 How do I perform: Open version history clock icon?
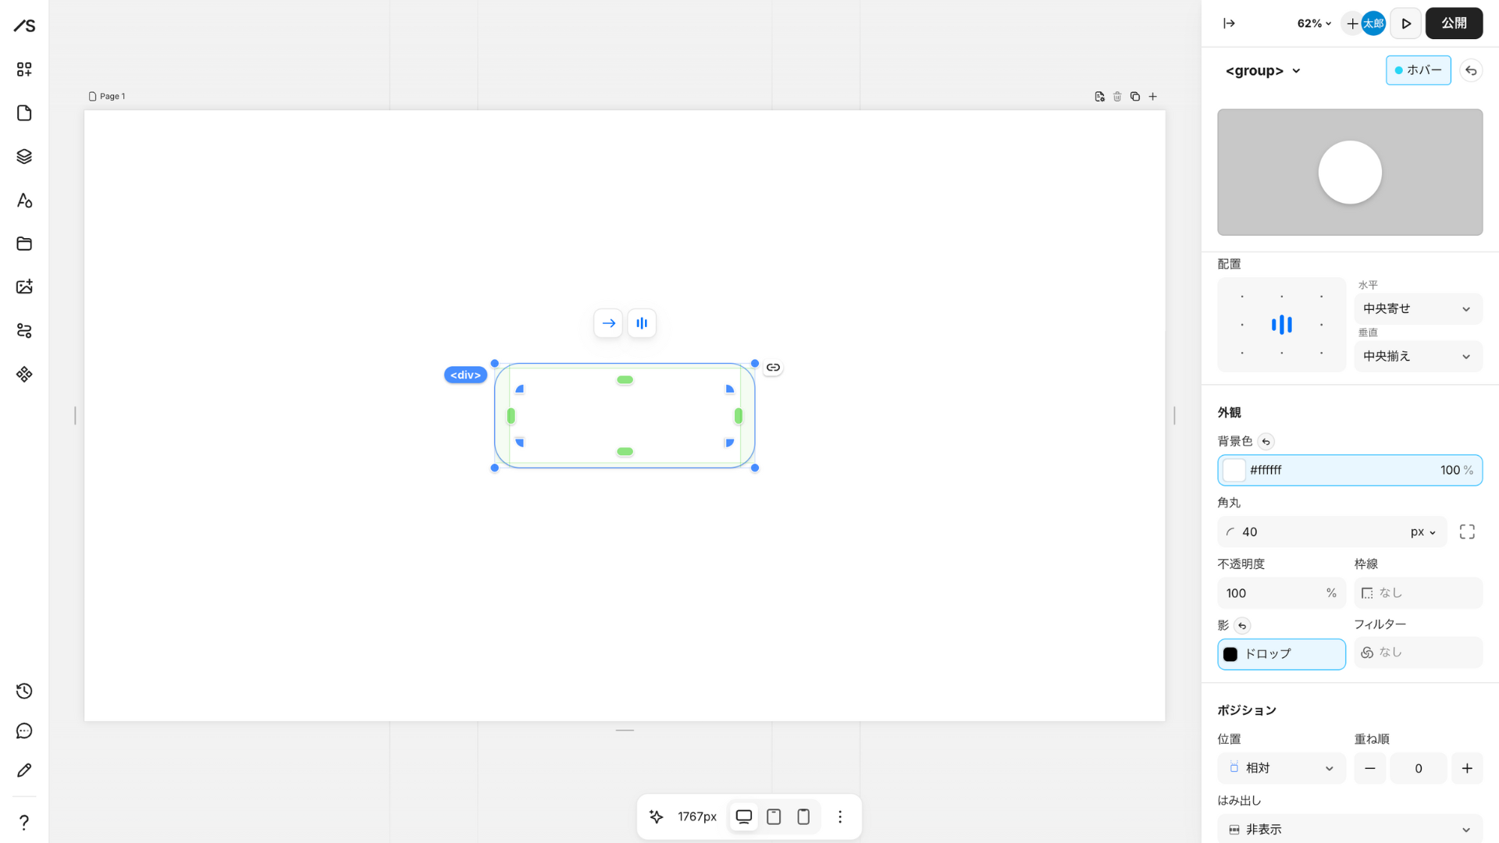[24, 691]
